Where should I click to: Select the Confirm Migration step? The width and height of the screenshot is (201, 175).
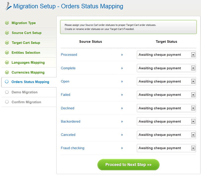point(26,102)
